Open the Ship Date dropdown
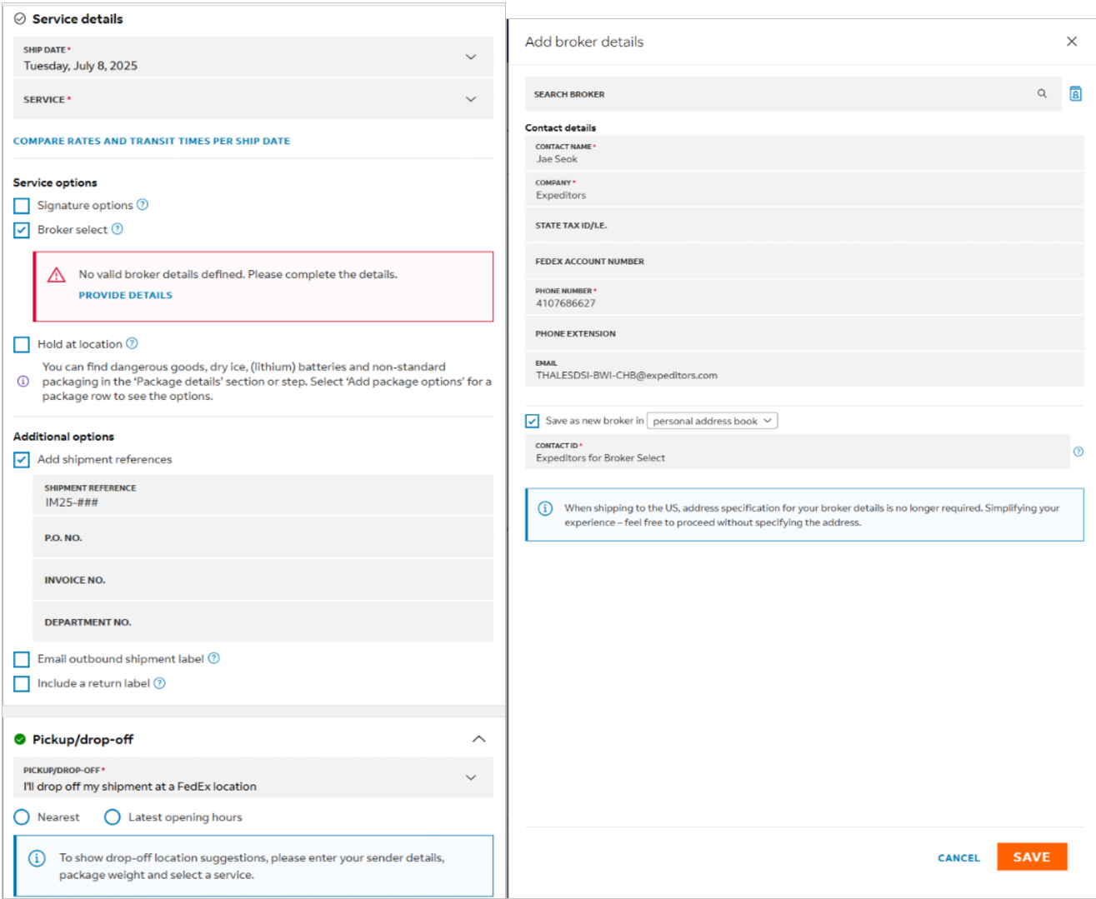Viewport: 1096px width, 899px height. tap(471, 57)
